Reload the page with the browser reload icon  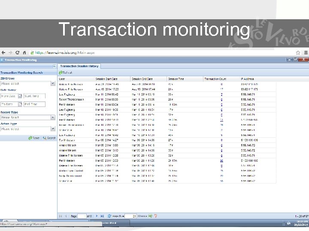pyautogui.click(x=17, y=53)
